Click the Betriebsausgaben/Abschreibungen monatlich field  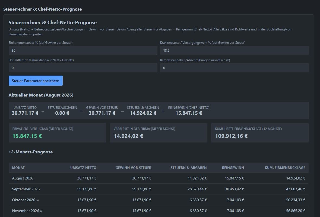tap(234, 68)
